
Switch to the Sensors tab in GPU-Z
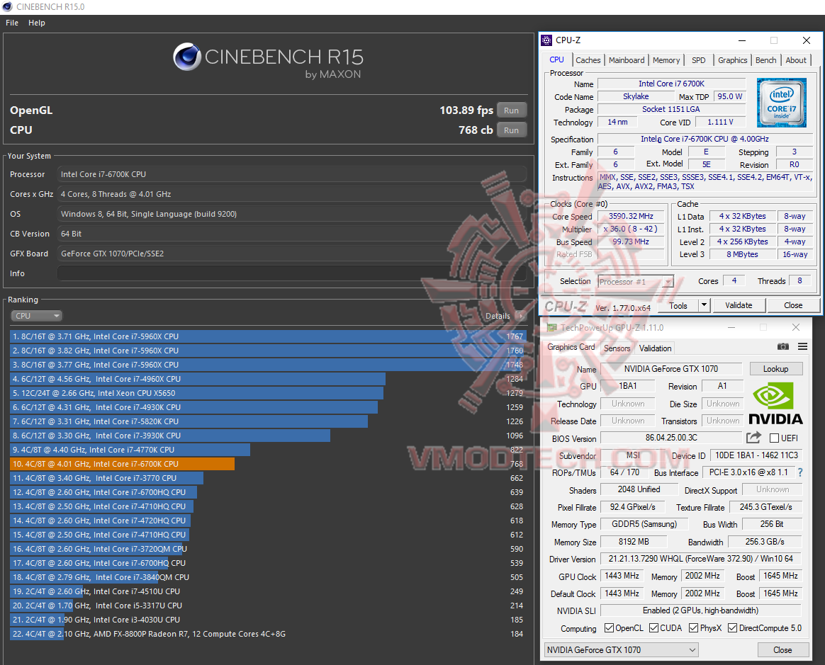pyautogui.click(x=617, y=348)
